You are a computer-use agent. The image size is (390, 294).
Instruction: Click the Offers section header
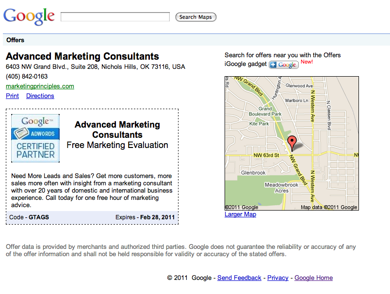pos(16,40)
